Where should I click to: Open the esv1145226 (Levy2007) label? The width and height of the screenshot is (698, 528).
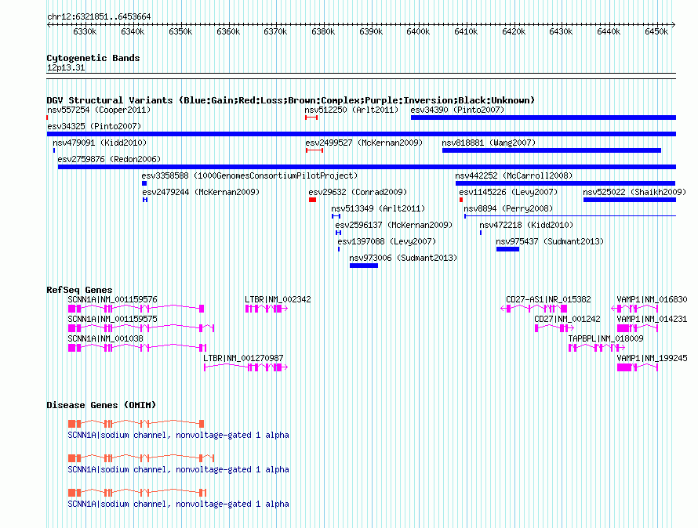(x=508, y=192)
